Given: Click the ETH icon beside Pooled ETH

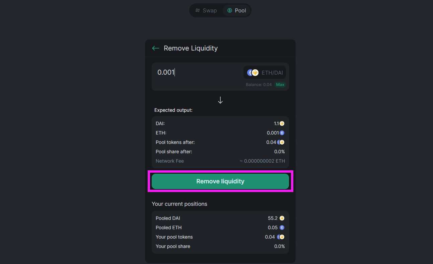Looking at the screenshot, I should (x=282, y=228).
